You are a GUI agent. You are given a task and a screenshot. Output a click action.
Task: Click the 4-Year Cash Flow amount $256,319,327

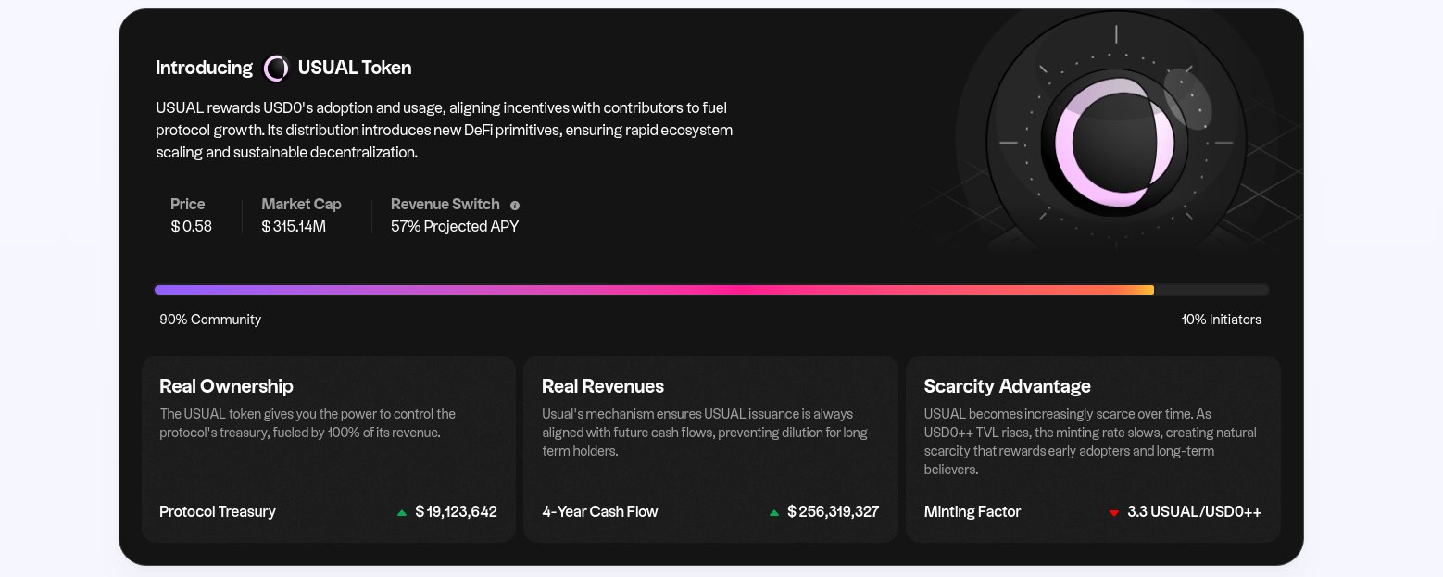pyautogui.click(x=833, y=511)
